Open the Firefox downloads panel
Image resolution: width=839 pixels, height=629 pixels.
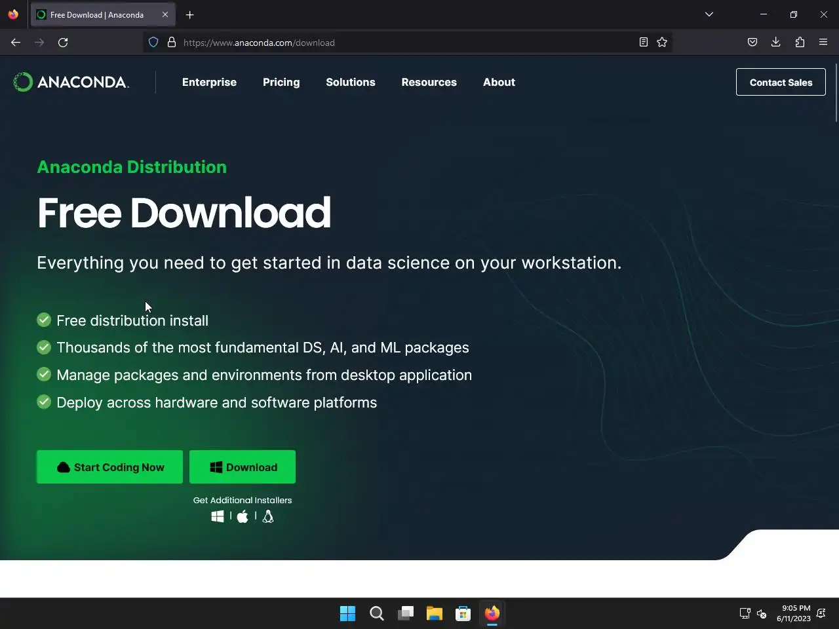click(776, 43)
